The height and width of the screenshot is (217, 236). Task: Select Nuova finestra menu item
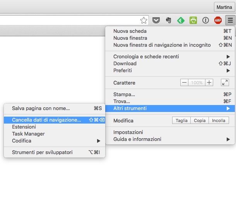point(170,38)
